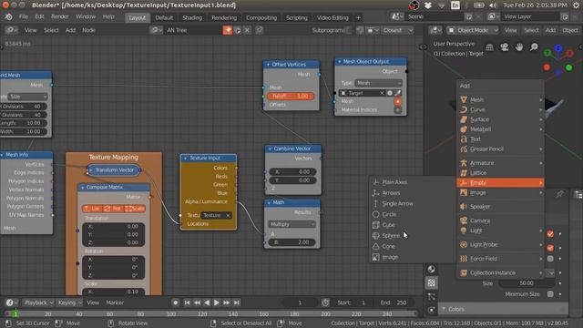Toggle the orange Mesh input button in Mesh Object Output
This screenshot has width=583, height=328.
[398, 101]
